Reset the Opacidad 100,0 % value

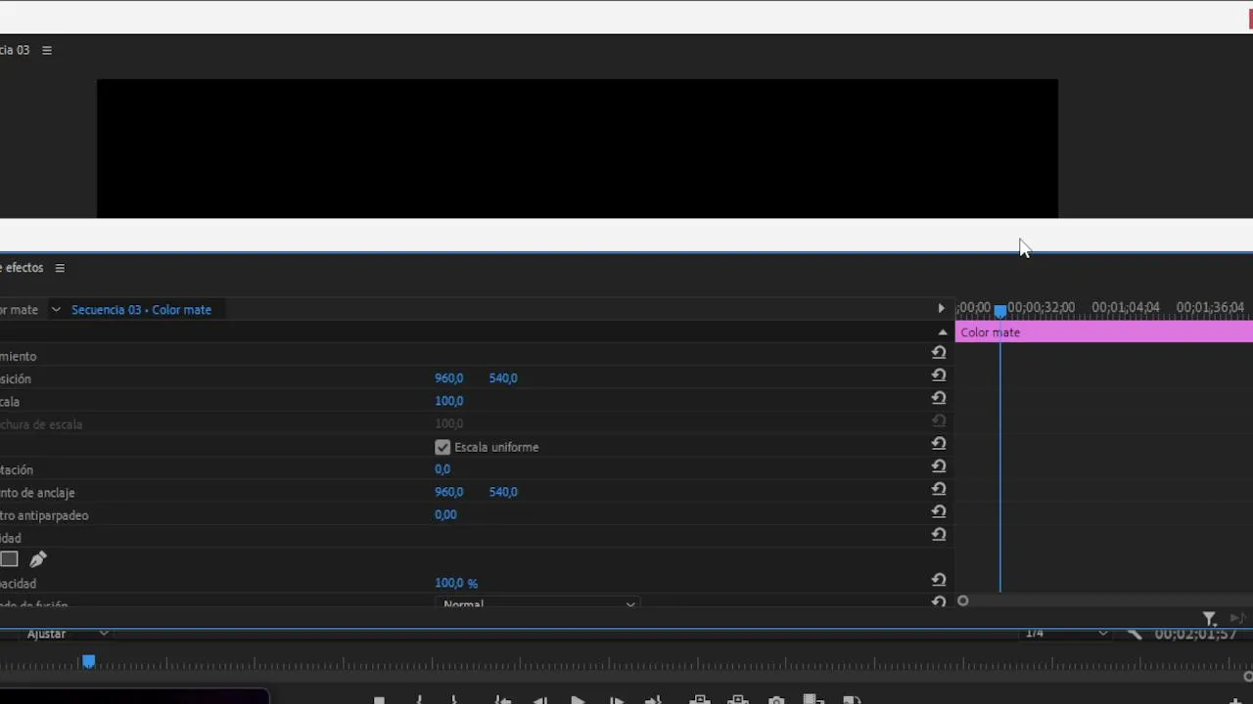pyautogui.click(x=939, y=580)
